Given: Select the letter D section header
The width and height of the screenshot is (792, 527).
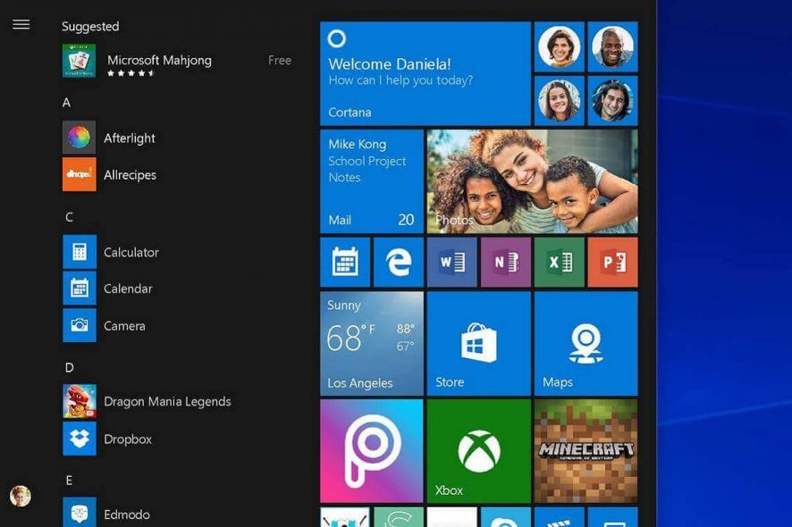Looking at the screenshot, I should (x=66, y=367).
